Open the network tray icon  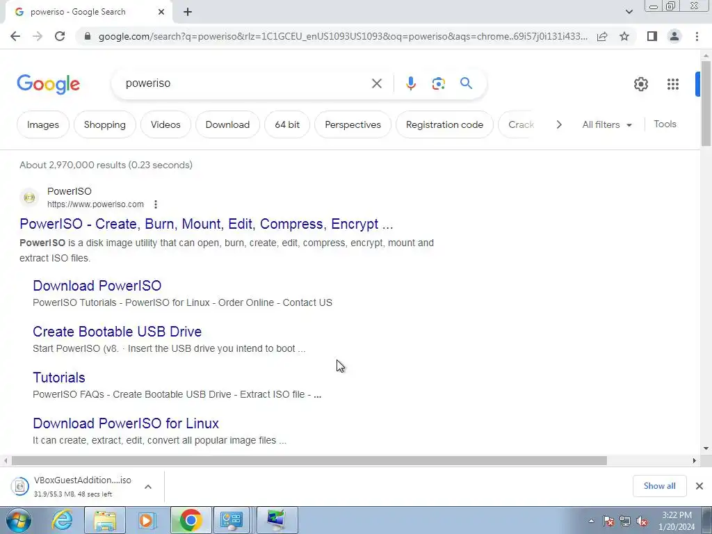[625, 521]
